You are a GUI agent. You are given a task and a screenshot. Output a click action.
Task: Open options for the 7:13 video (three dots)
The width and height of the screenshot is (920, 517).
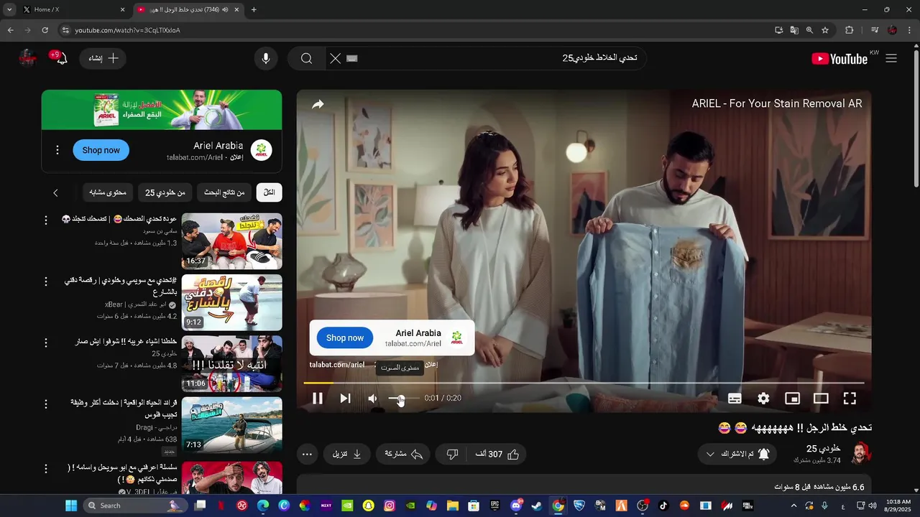click(x=46, y=404)
